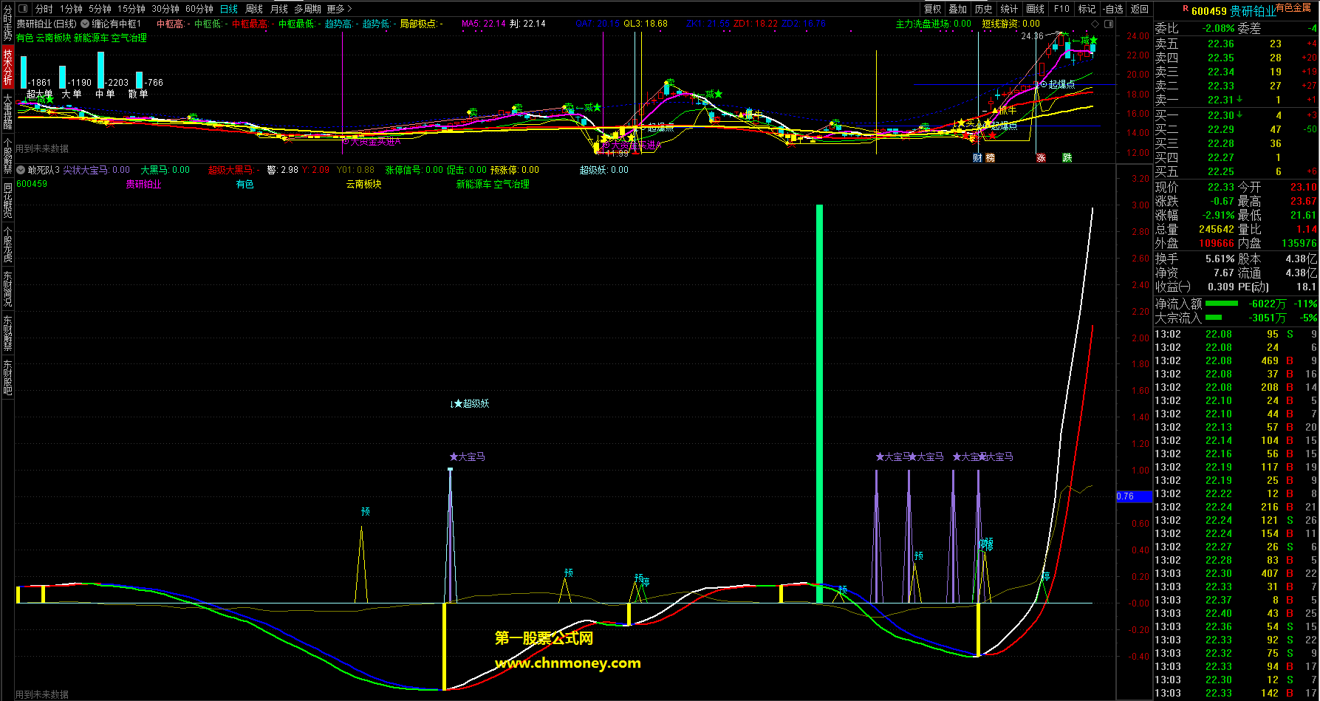Screen dimensions: 1320x701
Task: Click the 财 marker at chart bottom
Action: [977, 158]
